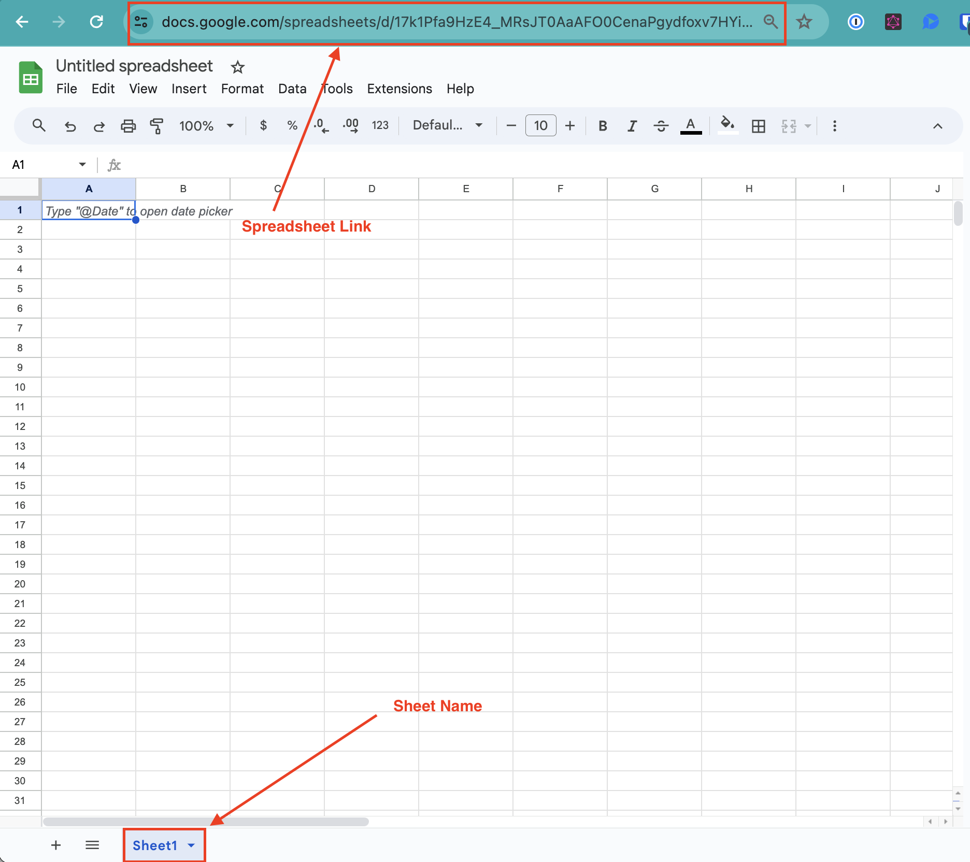Open the Edit menu
The height and width of the screenshot is (862, 970).
coord(103,89)
